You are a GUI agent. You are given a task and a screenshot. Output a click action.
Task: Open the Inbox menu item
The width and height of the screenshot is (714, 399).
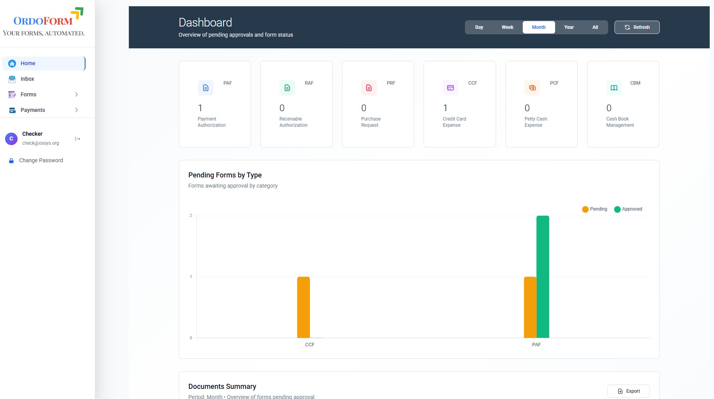[x=27, y=79]
